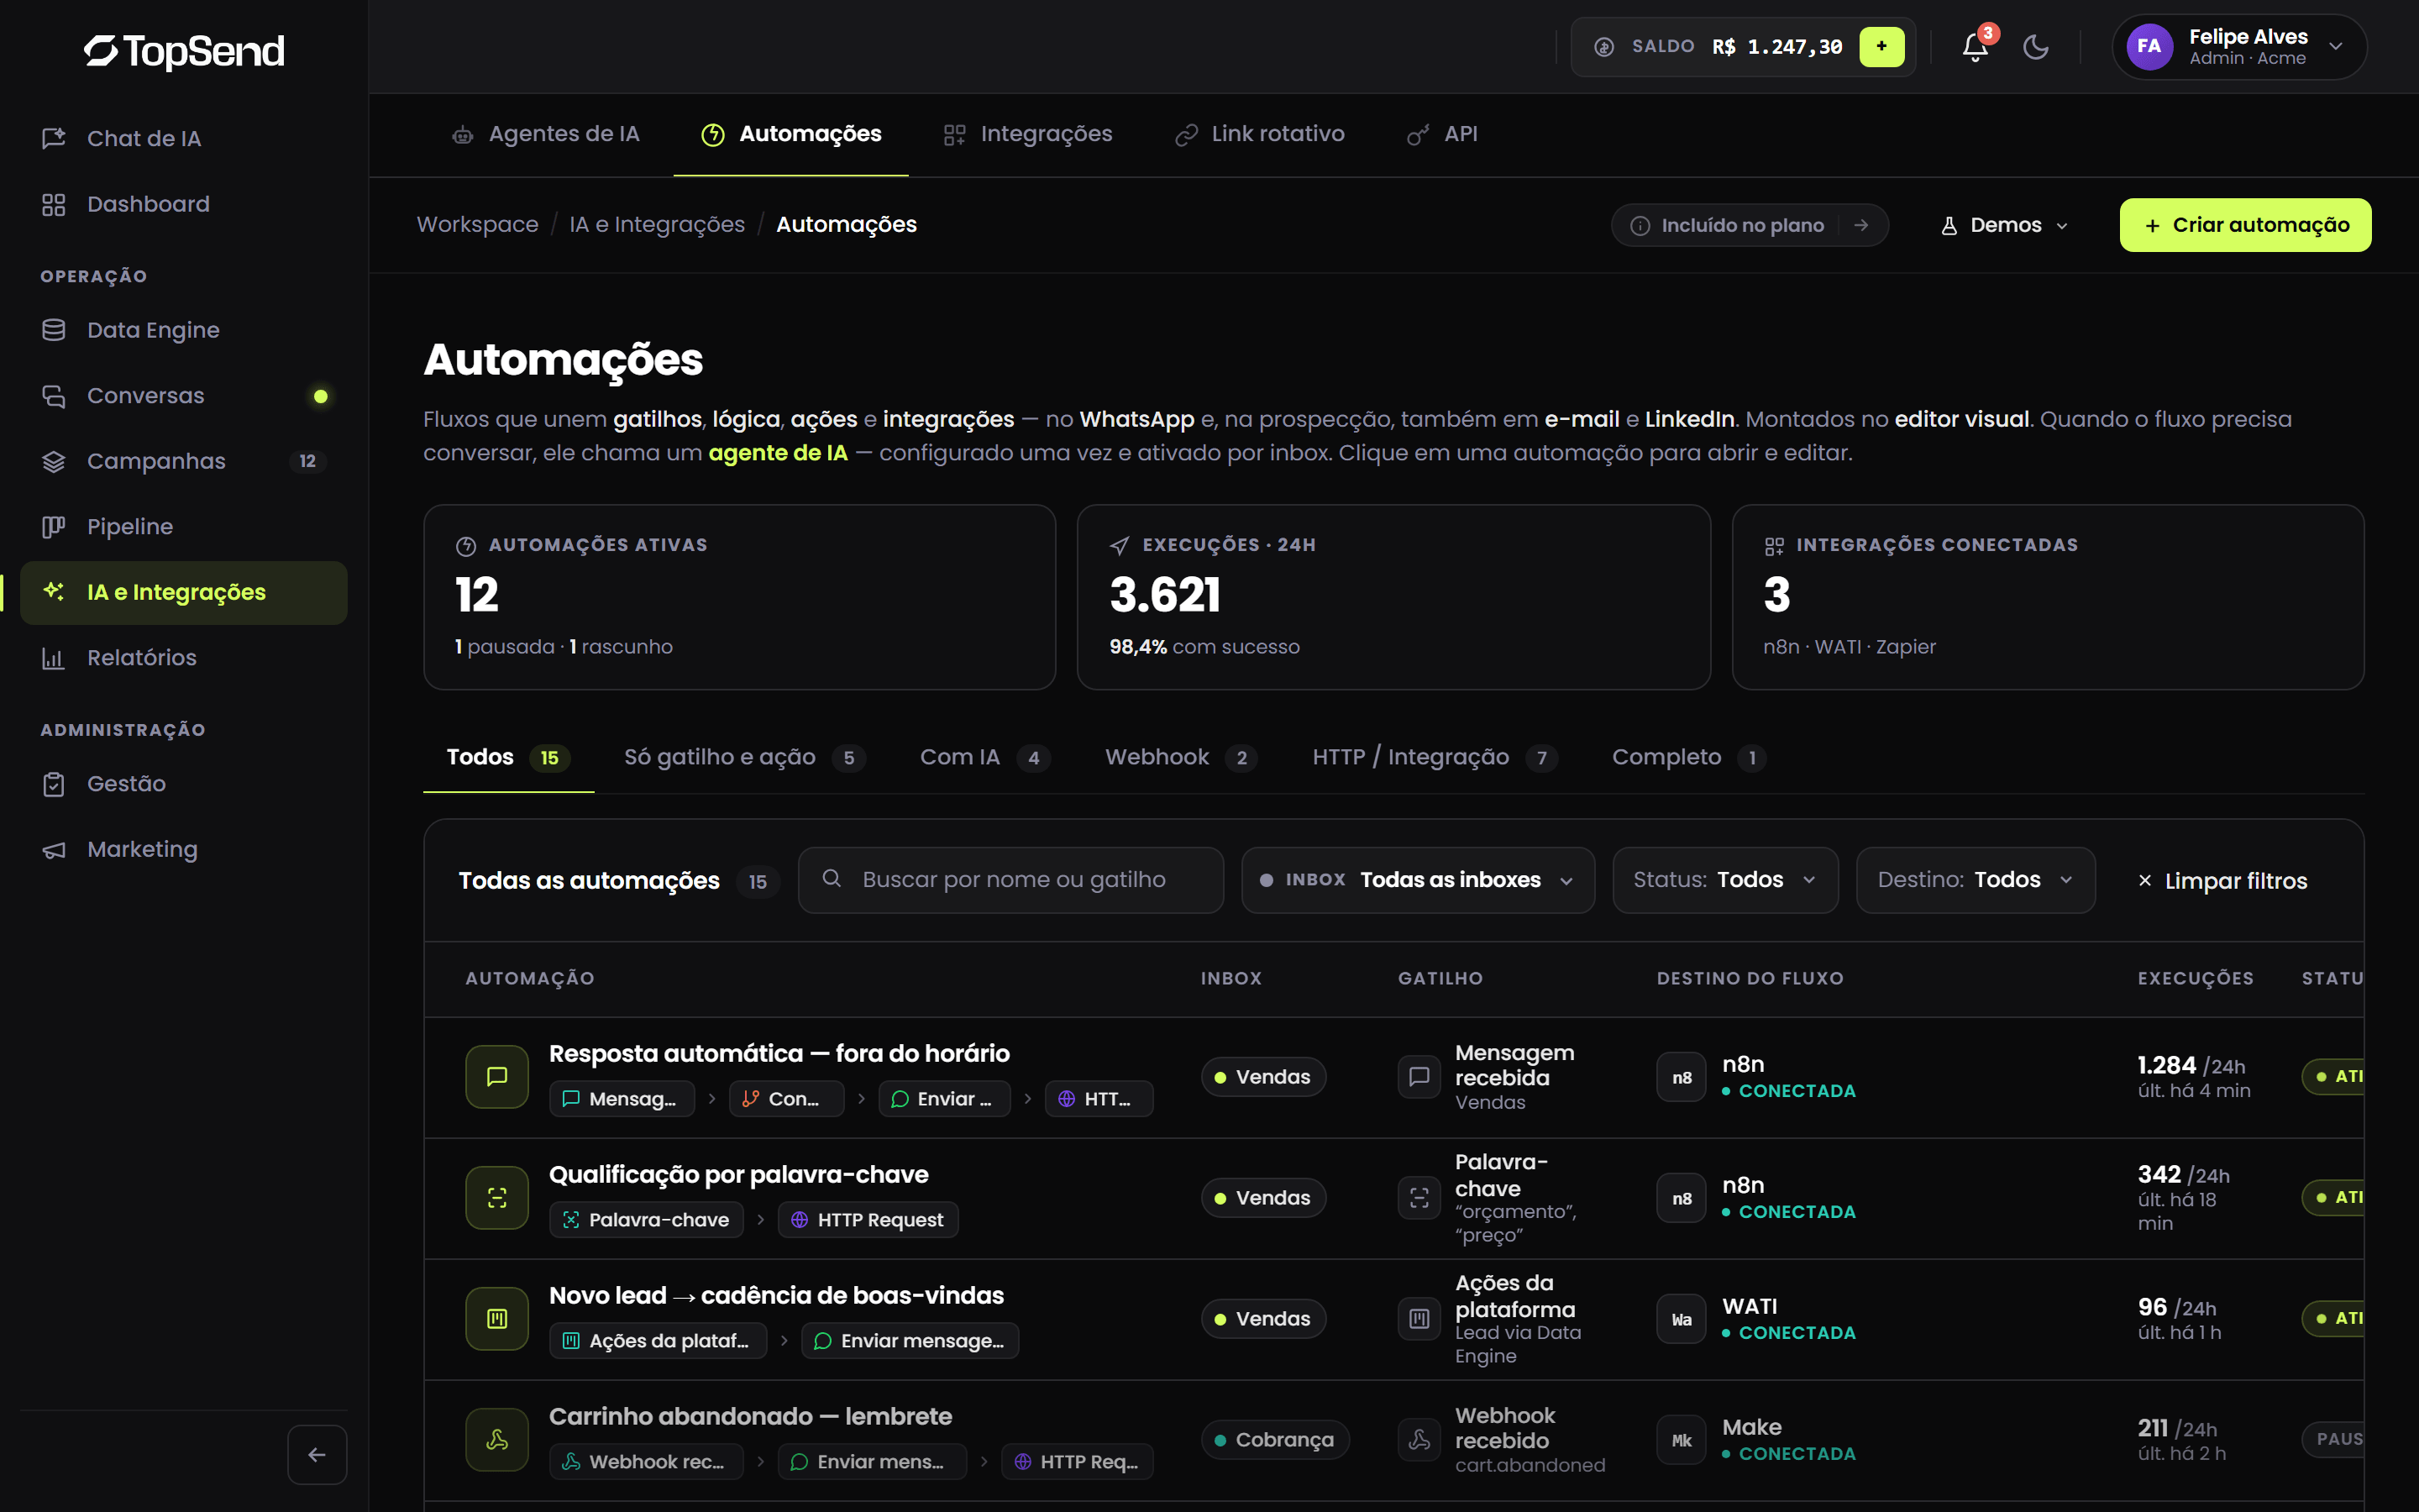The width and height of the screenshot is (2419, 1512).
Task: Open the Status: Todos dropdown
Action: coord(1724,880)
